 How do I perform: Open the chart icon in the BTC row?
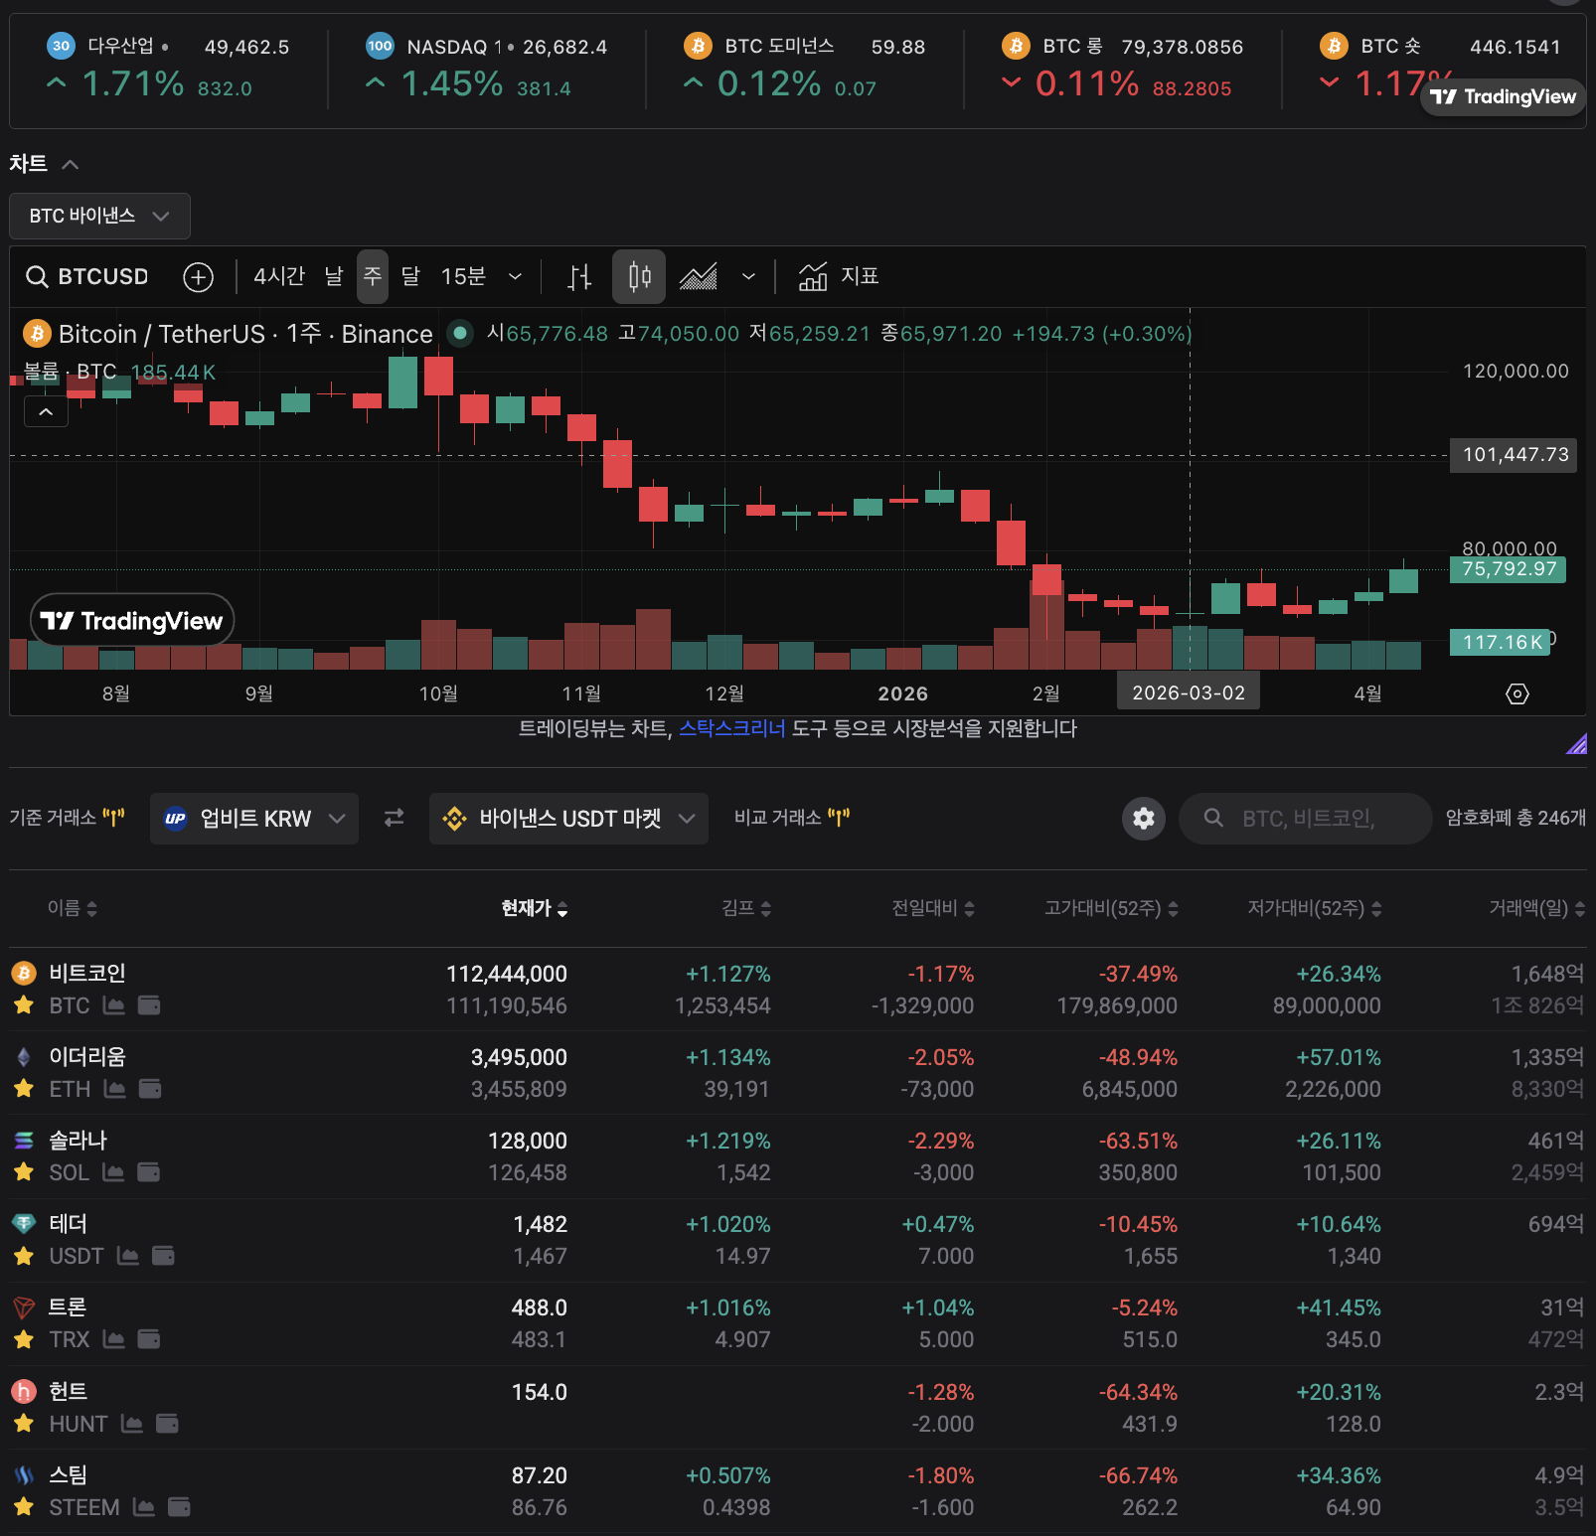(x=114, y=1005)
